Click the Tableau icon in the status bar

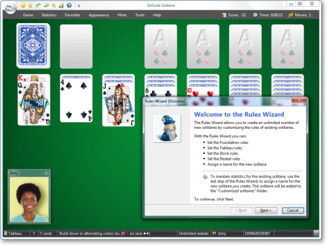[5, 233]
